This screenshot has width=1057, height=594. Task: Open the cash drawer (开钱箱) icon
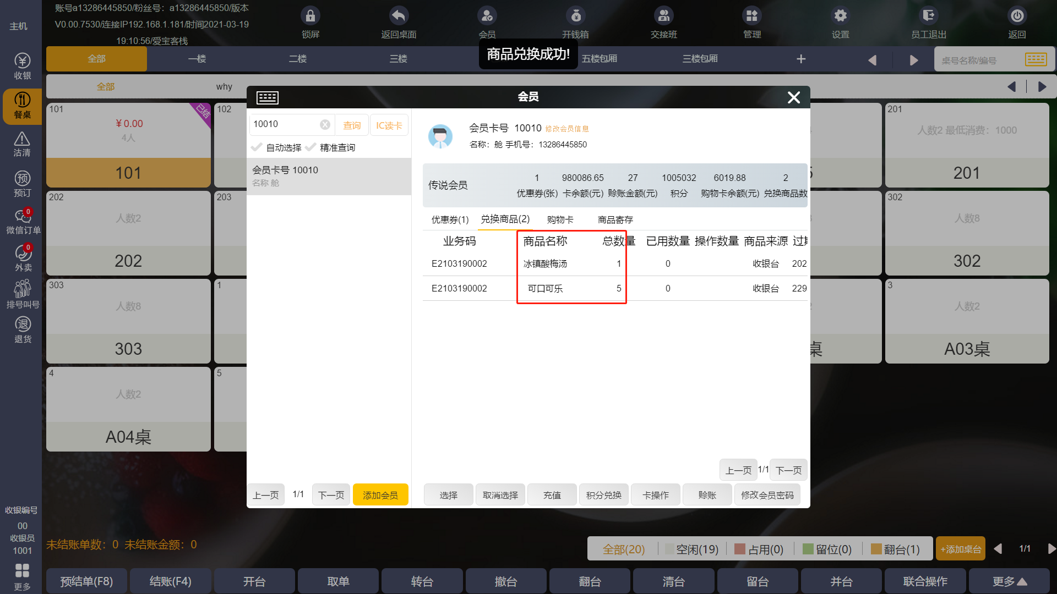coord(575,16)
